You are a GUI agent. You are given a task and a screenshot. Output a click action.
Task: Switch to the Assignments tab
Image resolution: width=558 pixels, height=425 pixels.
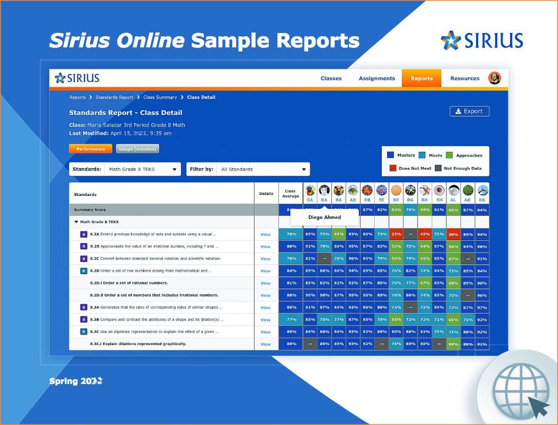[x=376, y=78]
